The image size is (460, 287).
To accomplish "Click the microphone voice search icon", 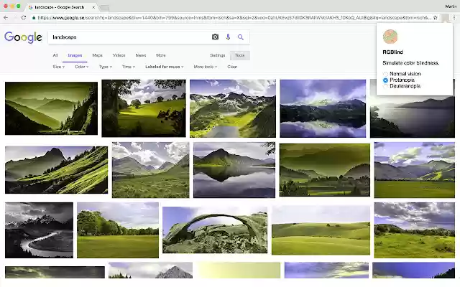I will (x=228, y=37).
